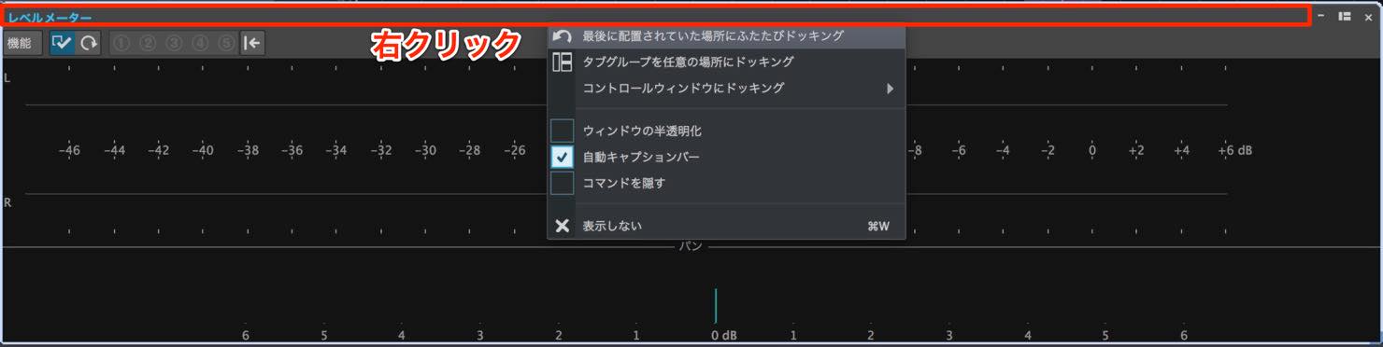Select preset slot 3 icon
Viewport: 1383px width, 347px height.
[x=174, y=43]
